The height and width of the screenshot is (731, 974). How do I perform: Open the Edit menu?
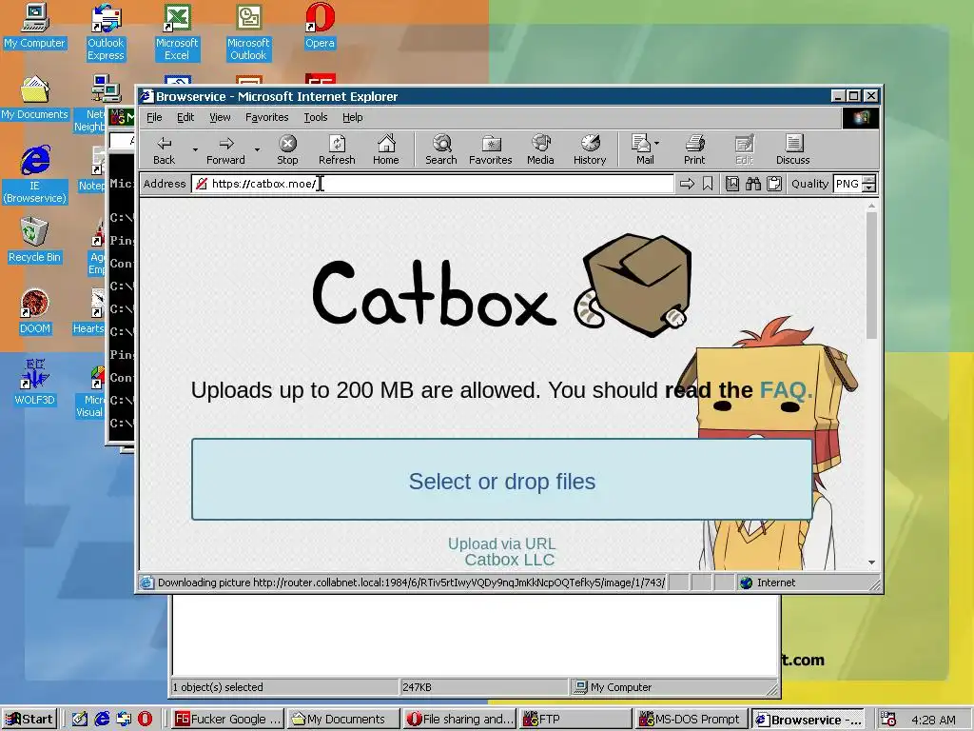pyautogui.click(x=185, y=117)
